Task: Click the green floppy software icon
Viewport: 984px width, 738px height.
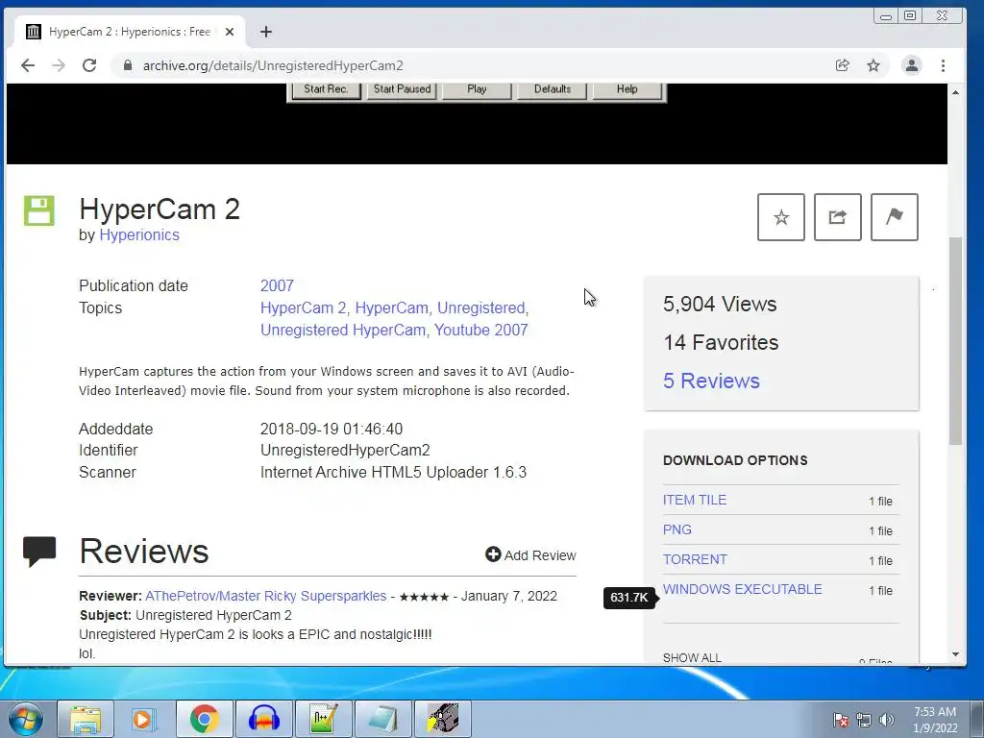Action: point(38,210)
